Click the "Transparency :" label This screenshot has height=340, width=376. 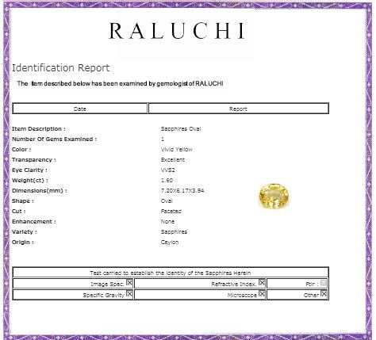(x=34, y=160)
